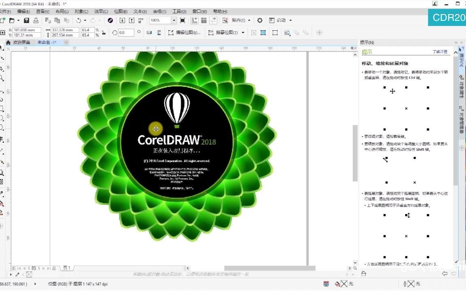466x291 pixels.
Task: Open the Options (gear) settings icon
Action: click(259, 19)
